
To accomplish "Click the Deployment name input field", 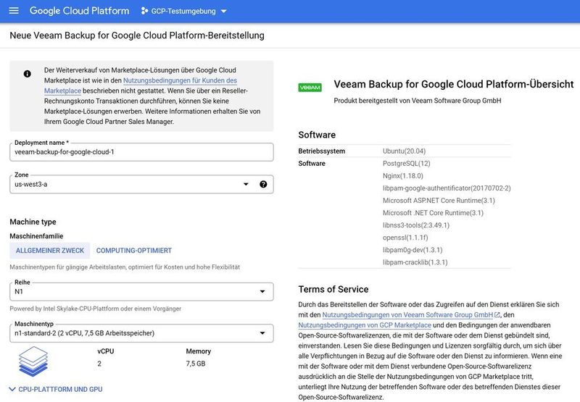I will [141, 152].
